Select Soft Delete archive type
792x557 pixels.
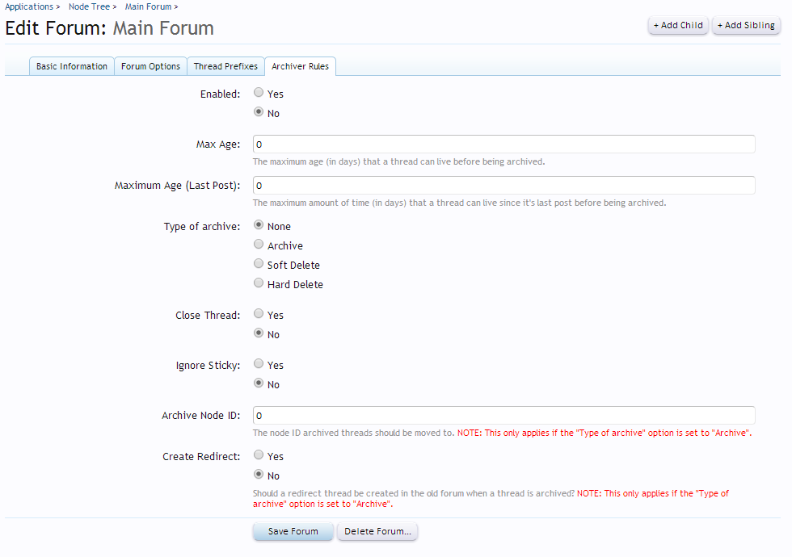click(259, 265)
